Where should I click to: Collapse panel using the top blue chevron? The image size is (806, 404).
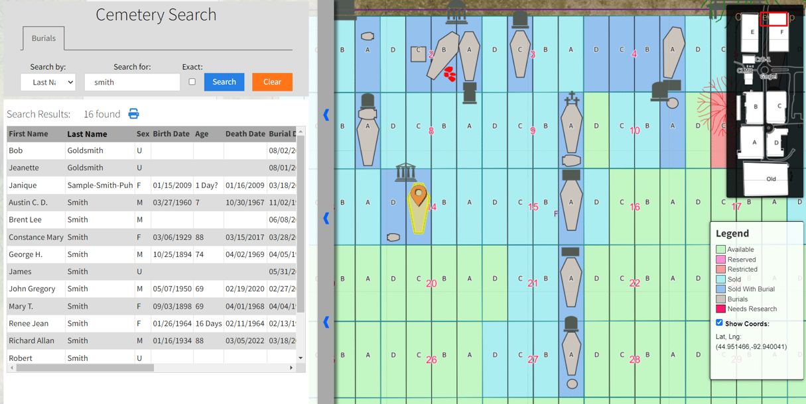tap(326, 115)
